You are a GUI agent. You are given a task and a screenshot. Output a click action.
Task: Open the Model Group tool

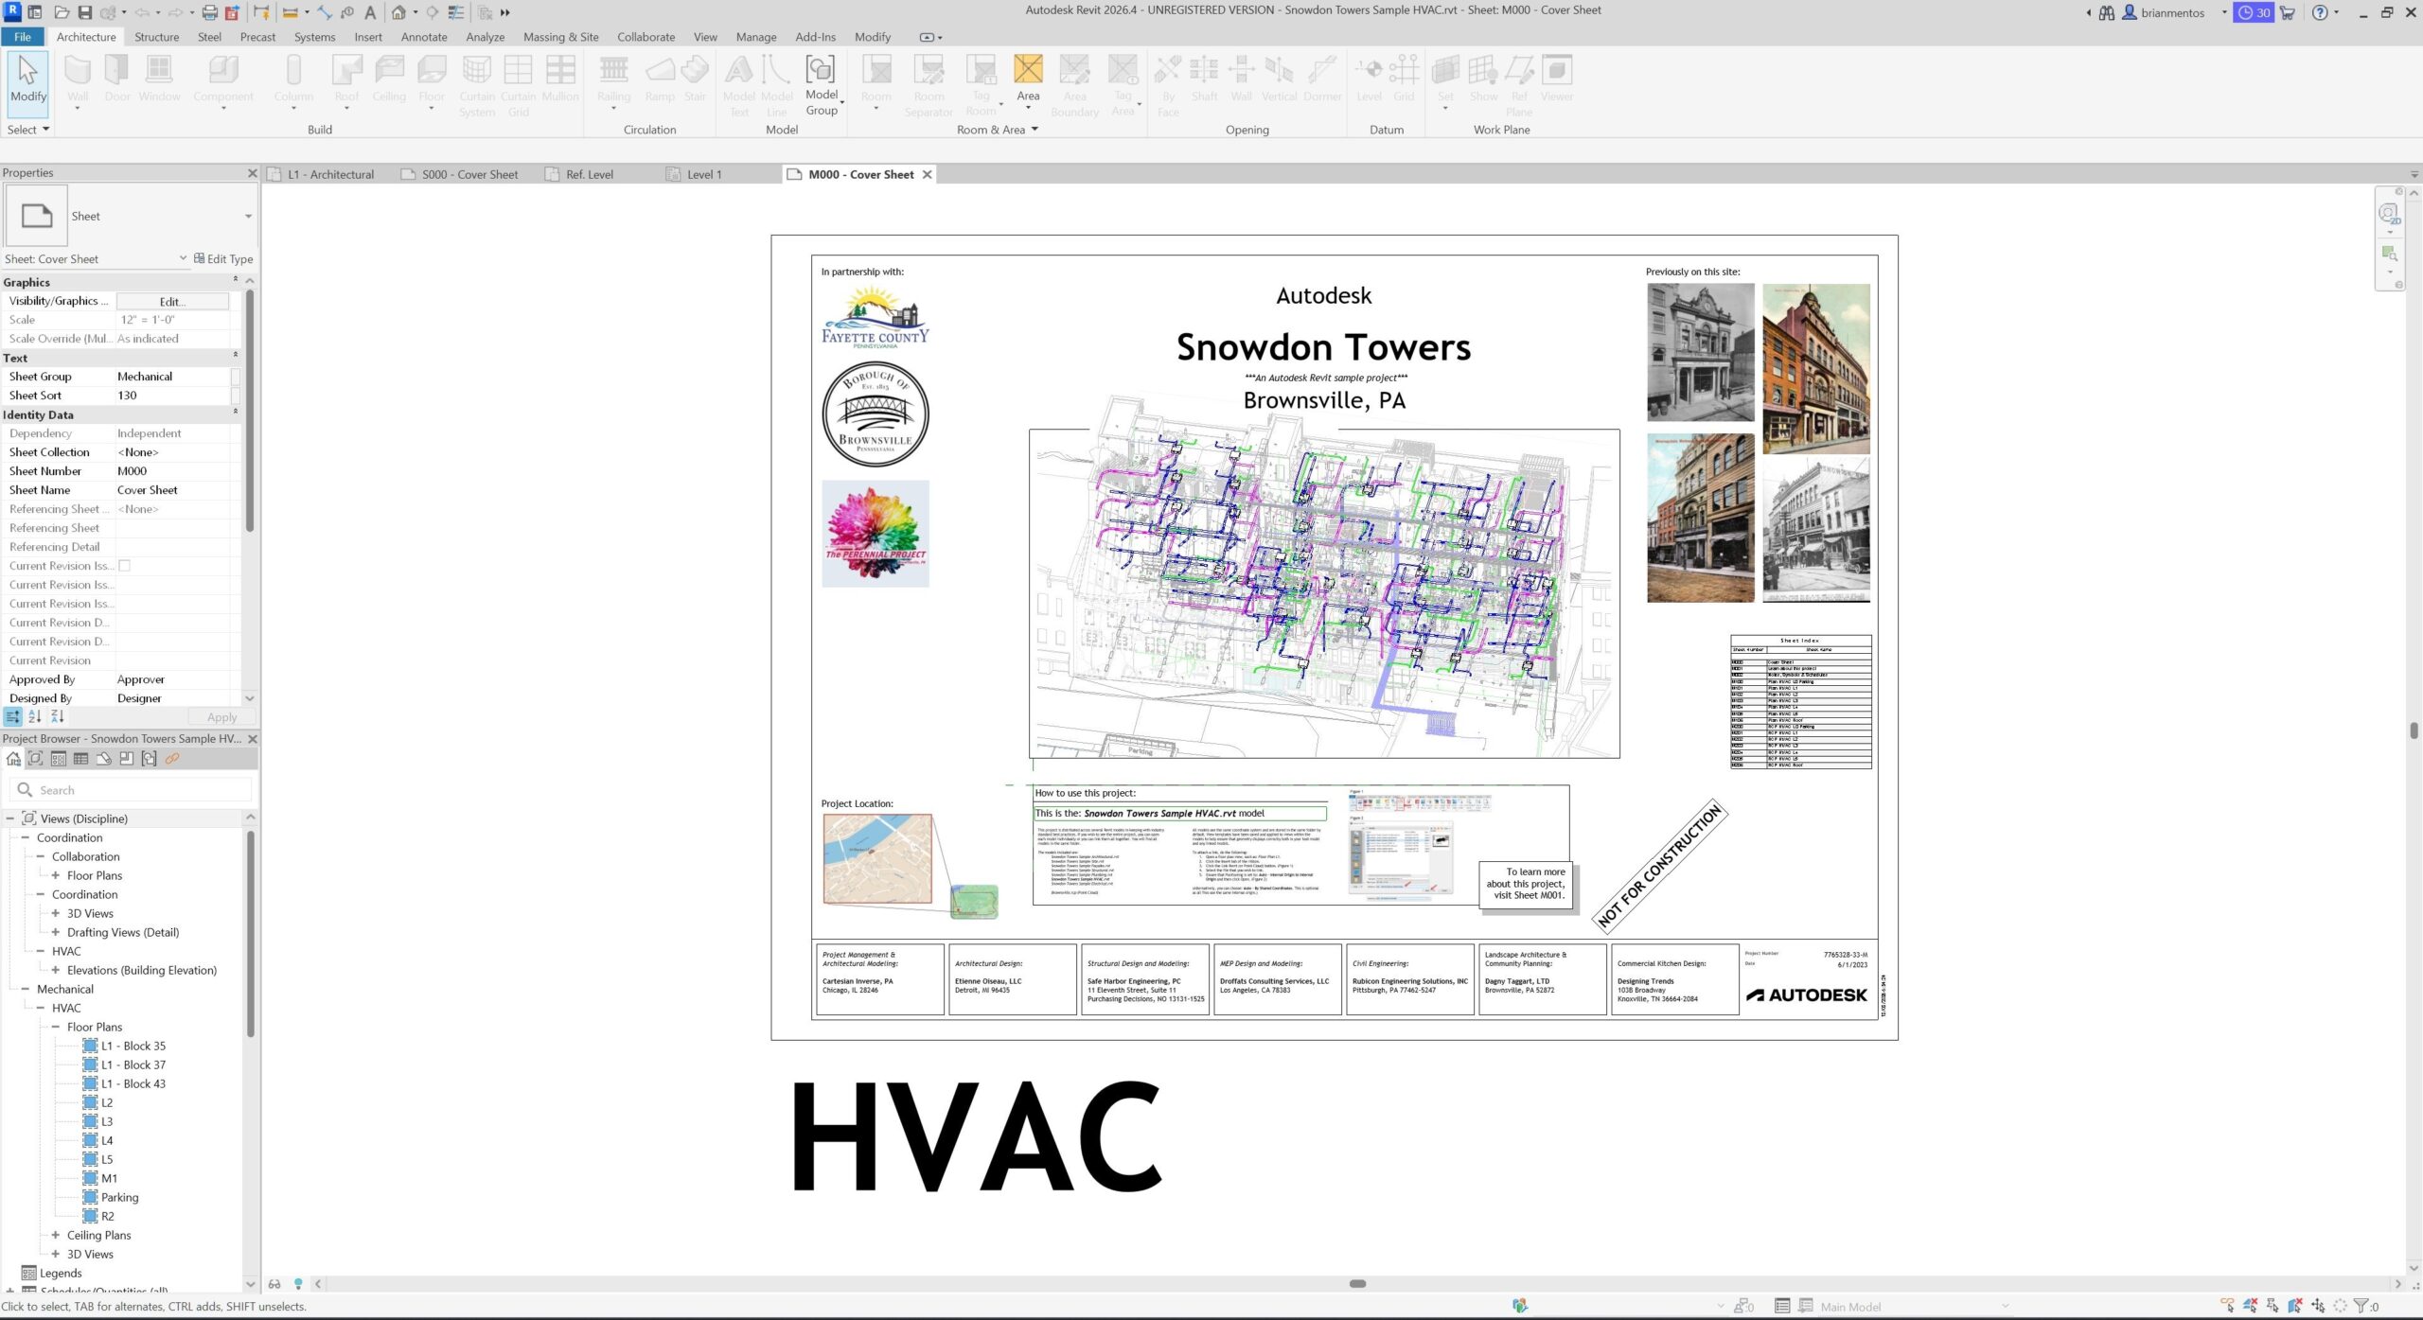pos(821,85)
